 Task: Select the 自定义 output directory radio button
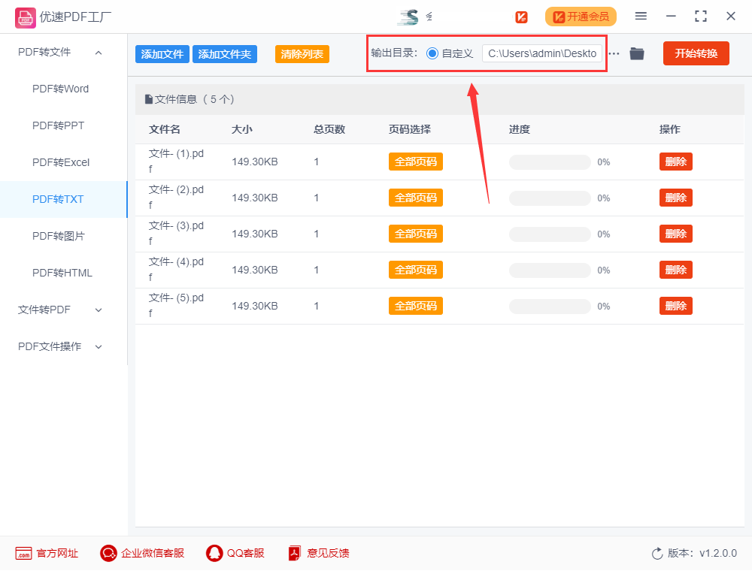pyautogui.click(x=432, y=53)
